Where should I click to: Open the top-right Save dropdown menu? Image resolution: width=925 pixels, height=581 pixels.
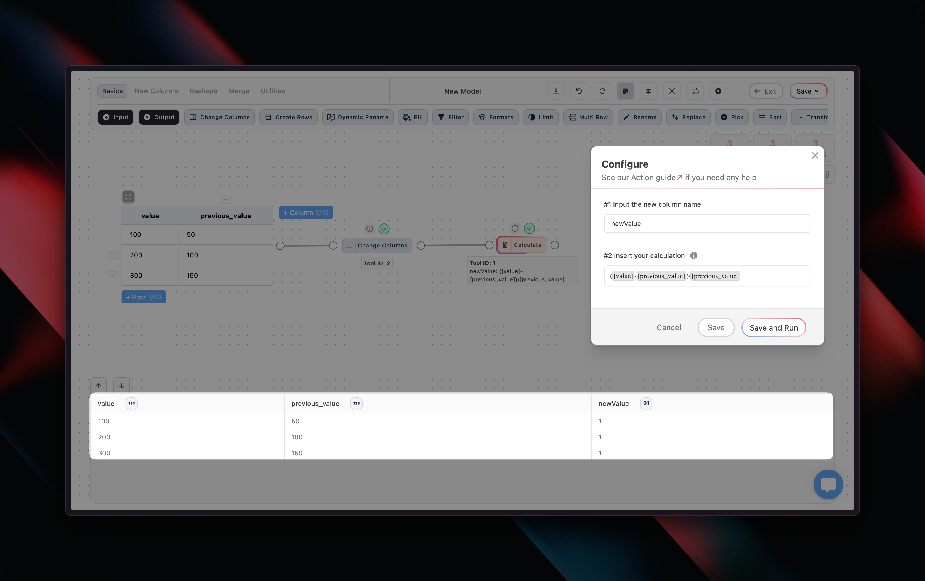(x=808, y=91)
